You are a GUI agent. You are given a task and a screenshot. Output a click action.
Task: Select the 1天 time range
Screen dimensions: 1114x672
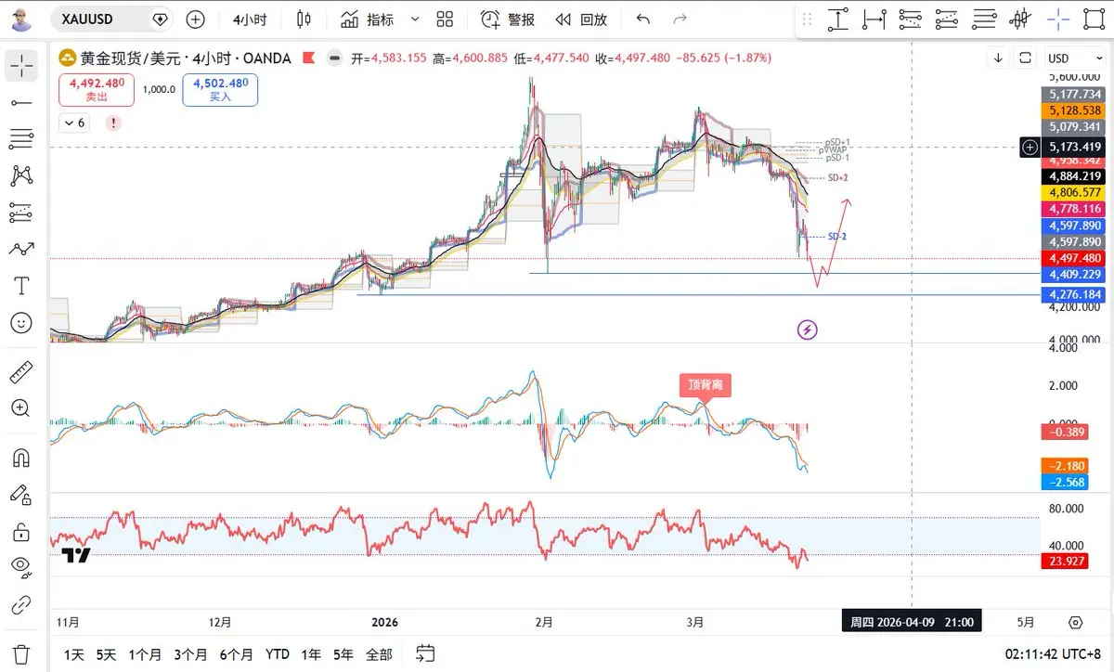pyautogui.click(x=73, y=654)
